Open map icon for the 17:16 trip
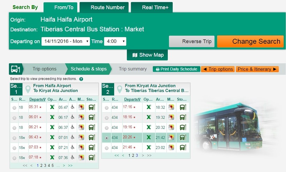This screenshot has width=286, height=172. pos(171,107)
